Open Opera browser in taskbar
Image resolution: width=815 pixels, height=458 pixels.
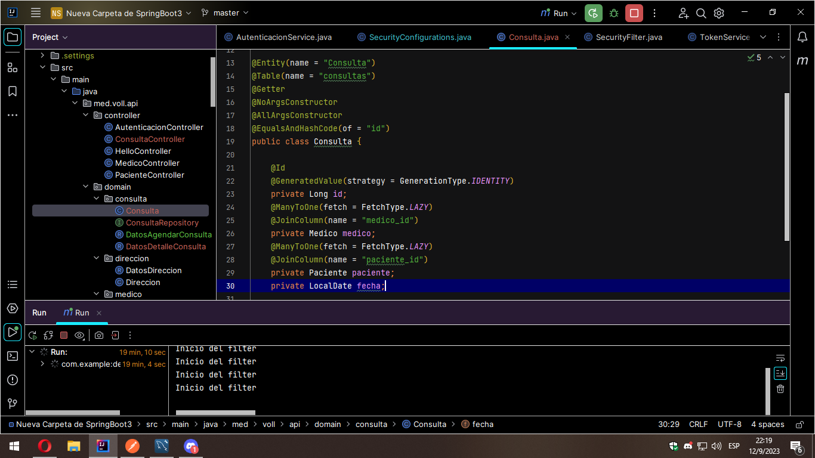[44, 446]
